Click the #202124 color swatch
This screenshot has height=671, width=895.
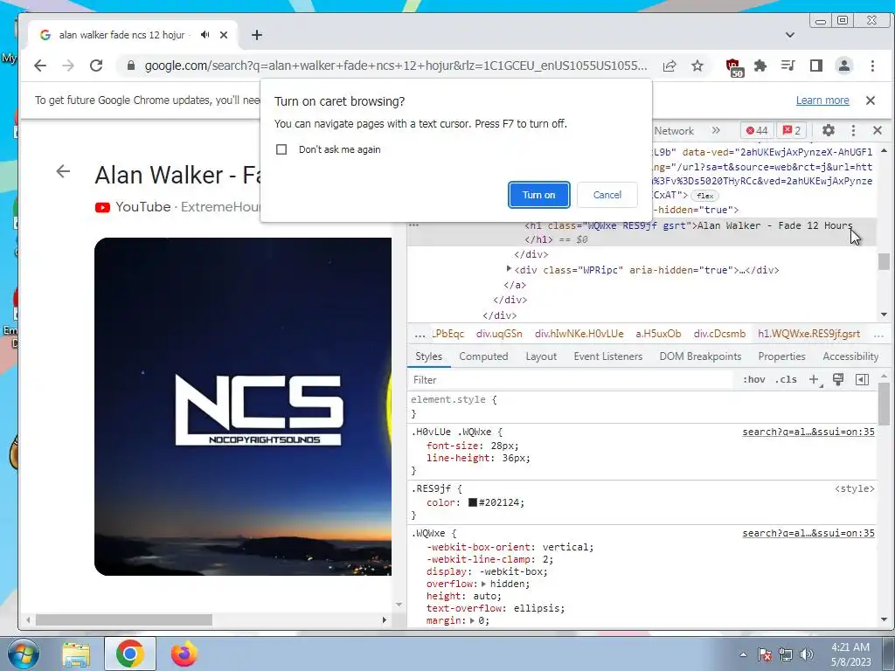point(473,502)
